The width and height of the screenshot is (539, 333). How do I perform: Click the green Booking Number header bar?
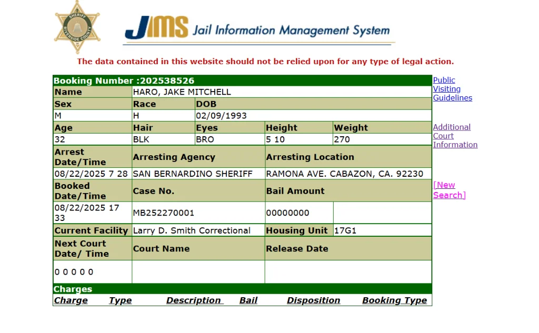point(242,80)
